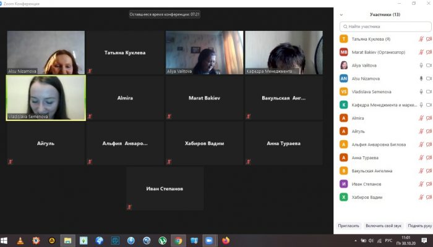Viewport: 433px width, 247px height.
Task: Click the name Вакульская Ангелина in list
Action: [x=372, y=171]
